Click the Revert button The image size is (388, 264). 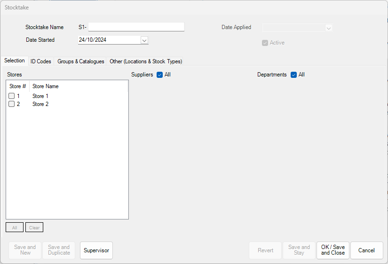[x=265, y=250]
